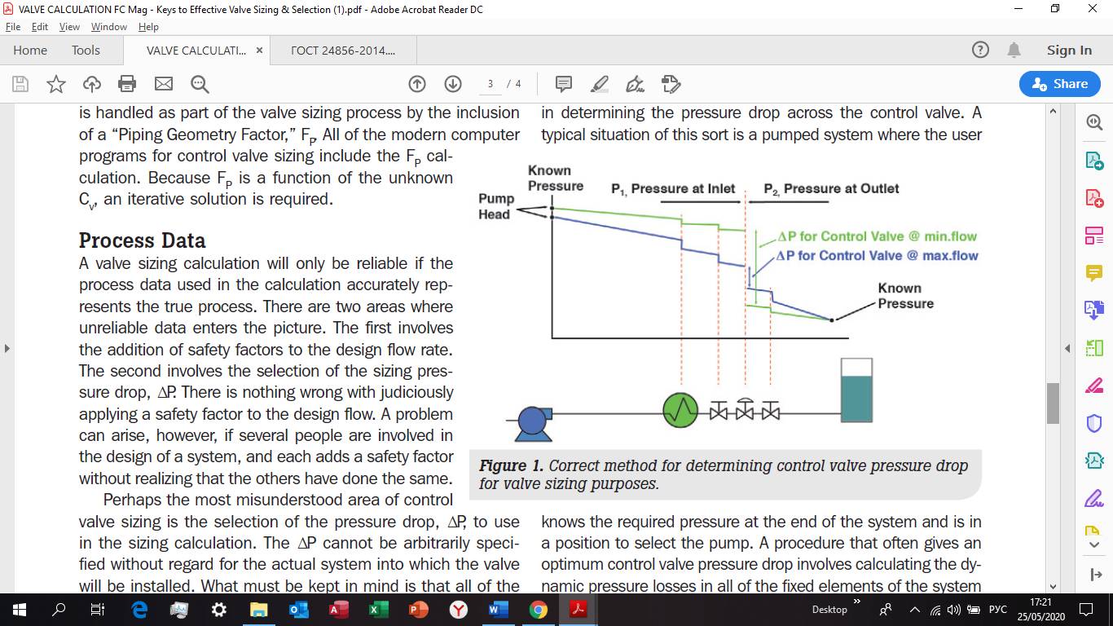Collapse the right tools pane arrow-bar

[1095, 575]
